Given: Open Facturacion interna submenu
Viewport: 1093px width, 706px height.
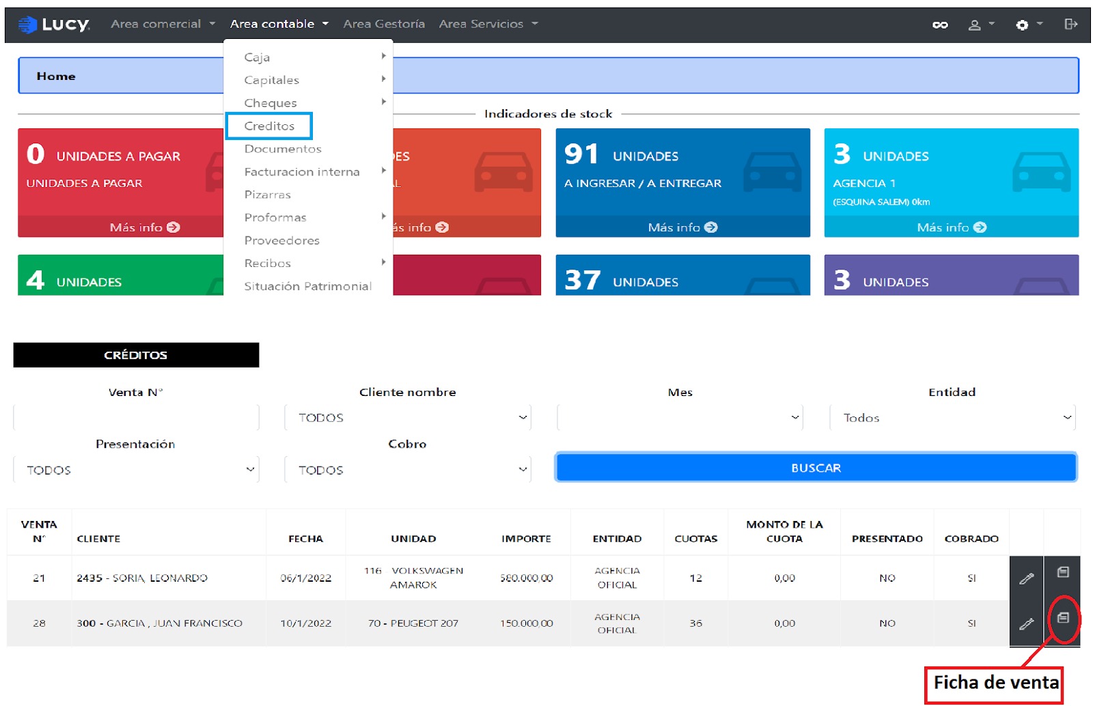Looking at the screenshot, I should 308,172.
